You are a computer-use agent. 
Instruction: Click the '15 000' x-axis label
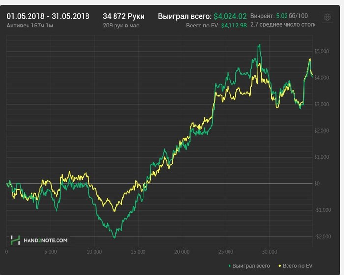(138, 252)
